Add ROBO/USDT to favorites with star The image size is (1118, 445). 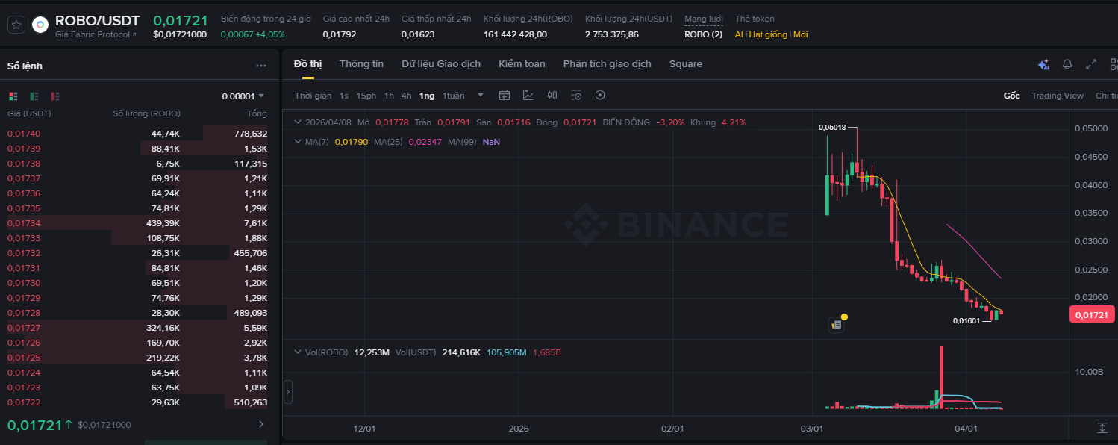click(16, 25)
